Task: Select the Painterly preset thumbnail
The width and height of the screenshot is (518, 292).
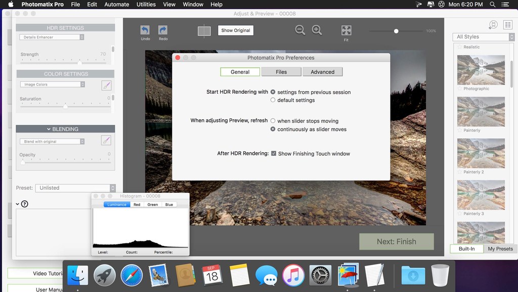Action: tap(481, 111)
